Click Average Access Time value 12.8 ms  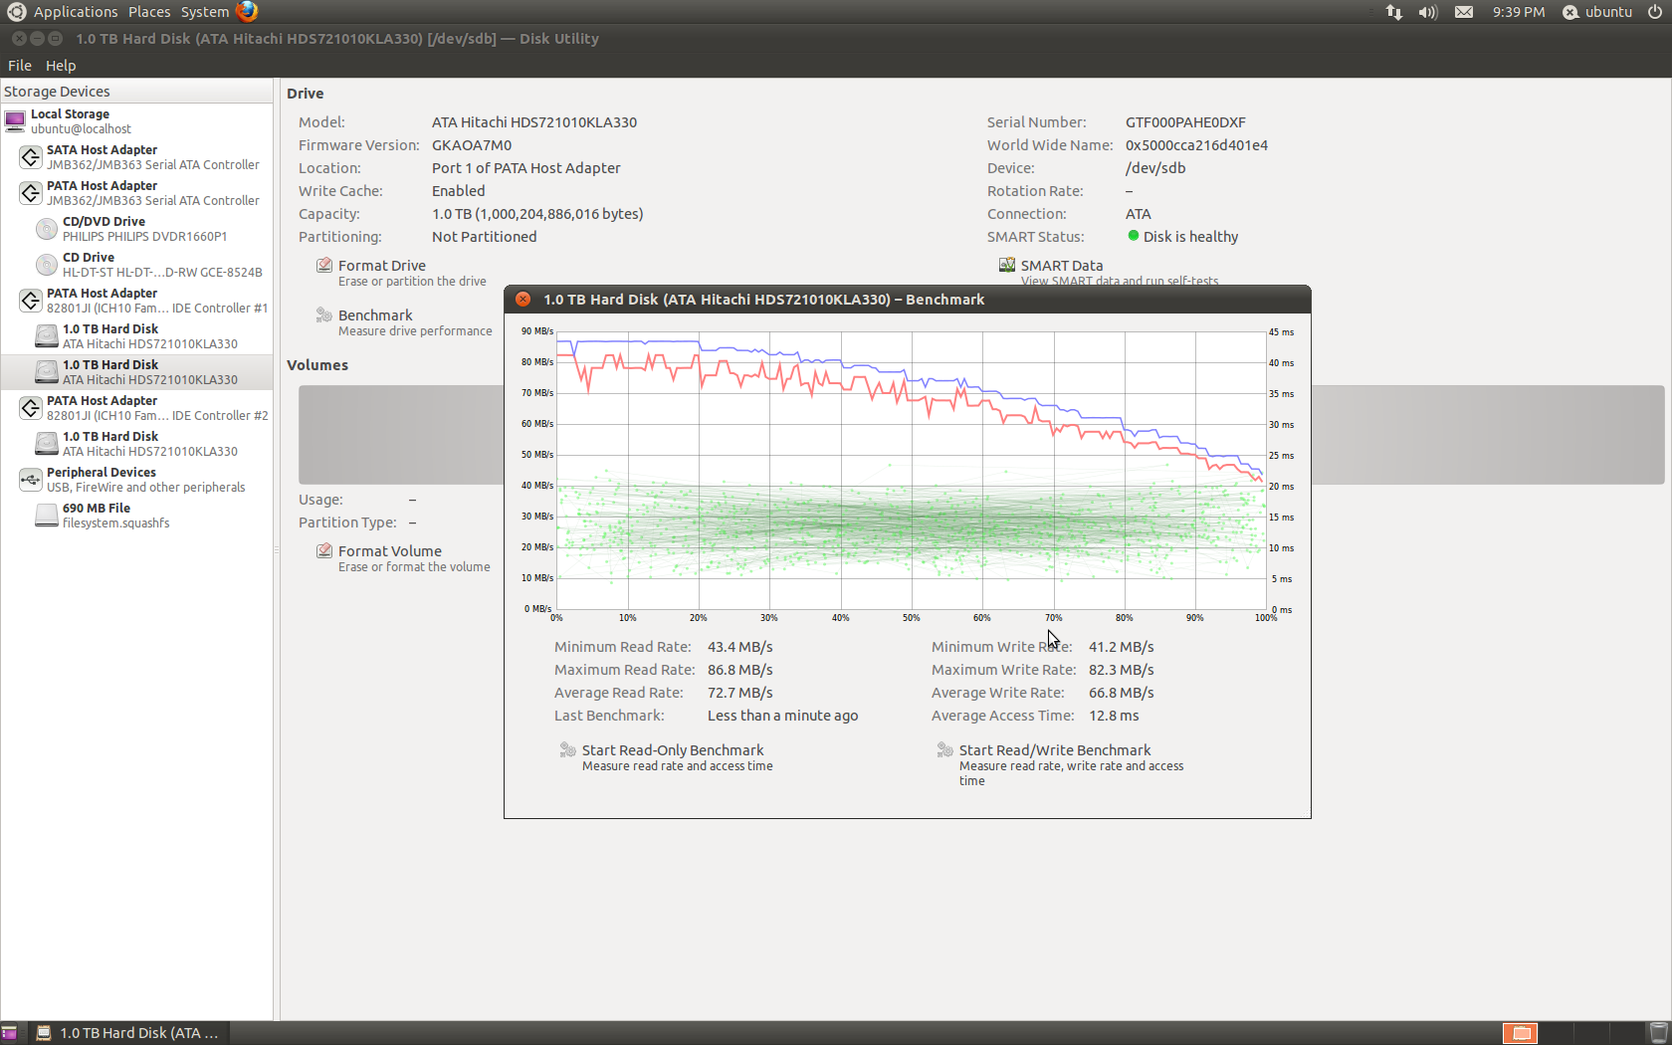tap(1114, 716)
